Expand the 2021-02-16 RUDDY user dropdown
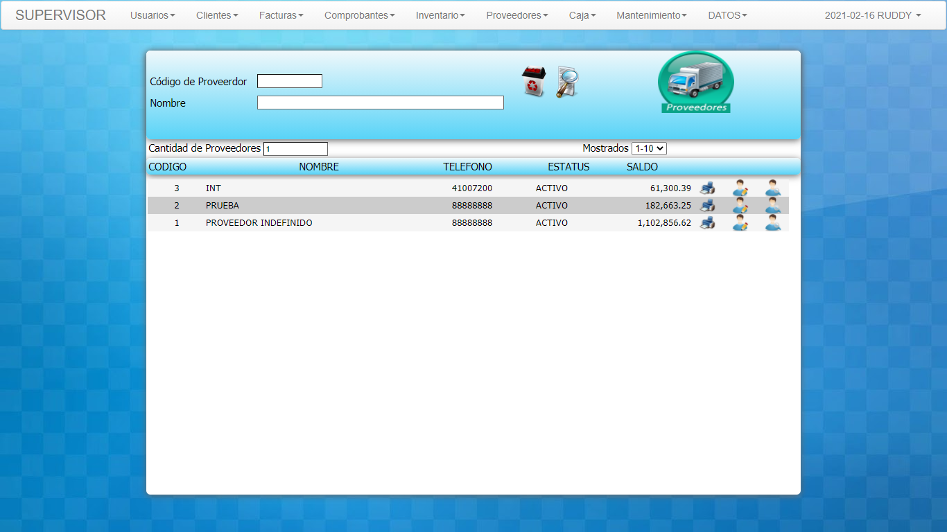 click(872, 15)
